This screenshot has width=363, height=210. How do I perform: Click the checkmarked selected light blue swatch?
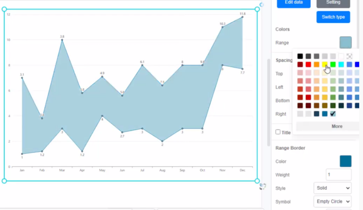[333, 113]
